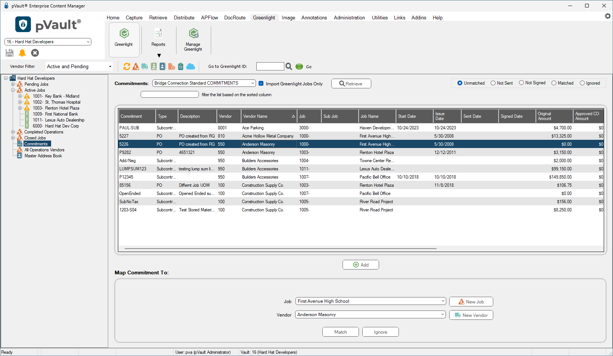Open the settings gear icon
This screenshot has width=613, height=356.
point(608,16)
